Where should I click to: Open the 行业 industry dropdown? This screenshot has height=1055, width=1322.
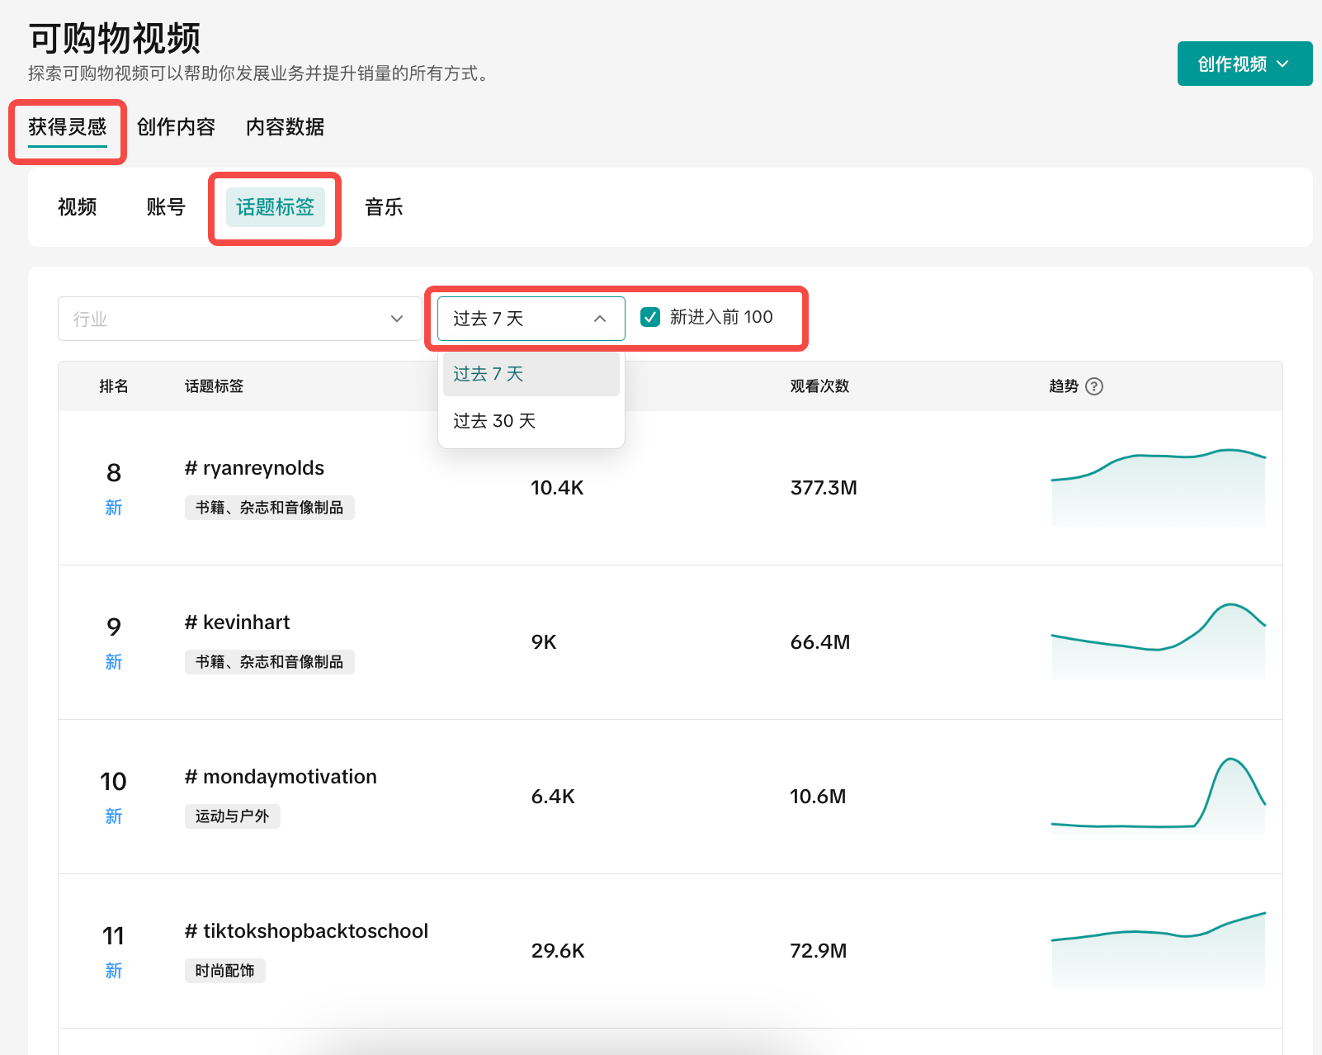point(238,319)
